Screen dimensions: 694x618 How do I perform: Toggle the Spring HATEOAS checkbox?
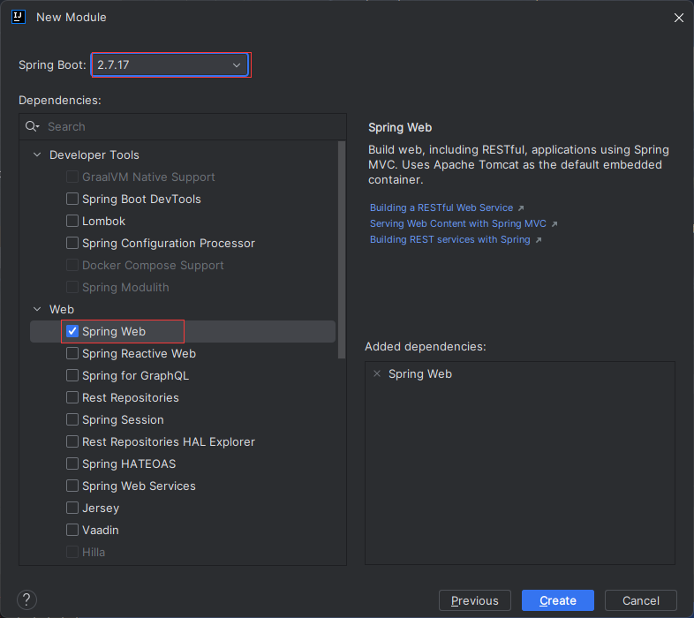72,463
